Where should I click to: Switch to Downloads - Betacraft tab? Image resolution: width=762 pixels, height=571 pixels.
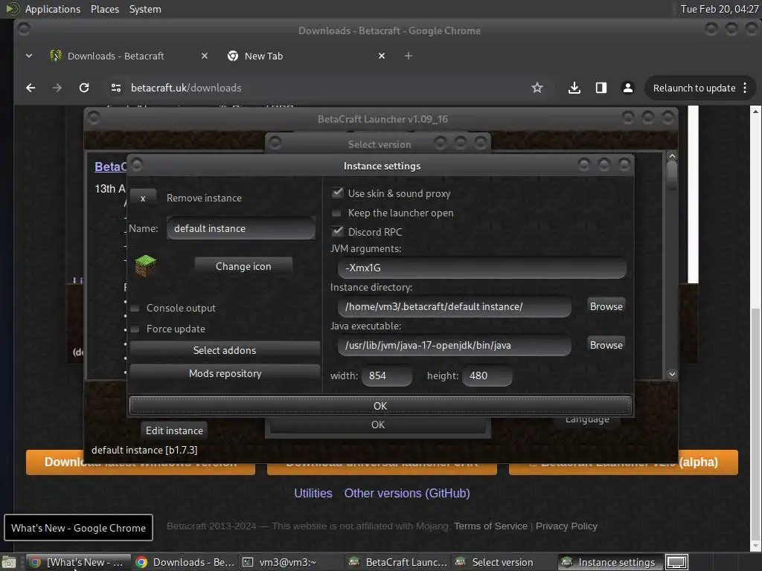[115, 56]
